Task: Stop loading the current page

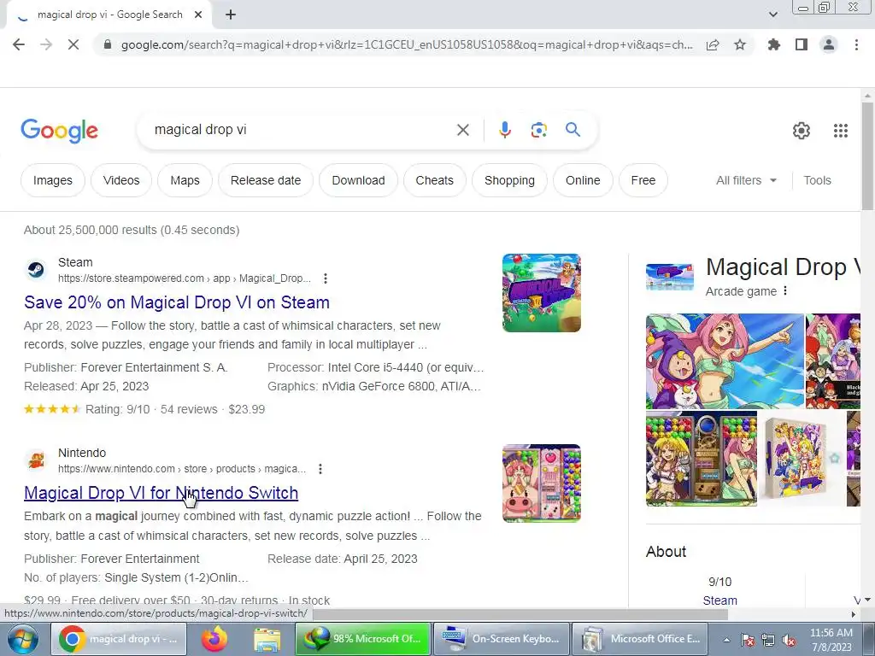Action: [73, 44]
